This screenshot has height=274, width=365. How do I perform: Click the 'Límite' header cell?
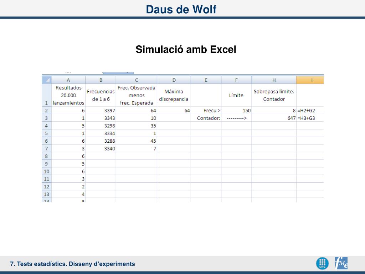[x=237, y=95]
